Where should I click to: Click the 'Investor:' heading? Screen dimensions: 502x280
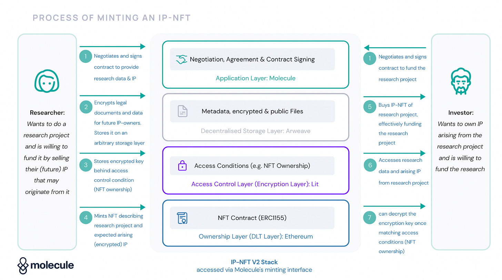point(461,112)
